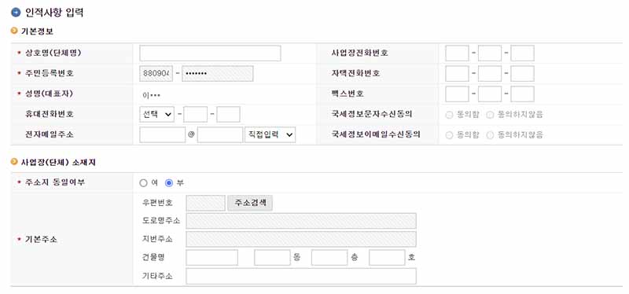This screenshot has width=629, height=294.
Task: Click the 상호명(단체명) input field
Action: click(210, 53)
